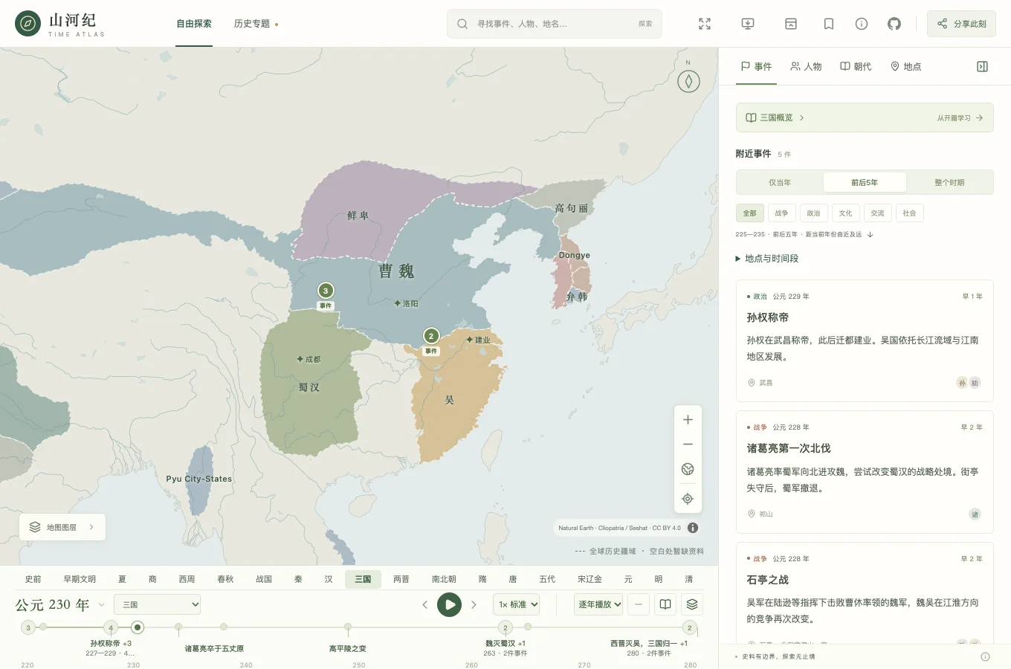
Task: Expand the 地图图层 map layers panel
Action: (62, 527)
